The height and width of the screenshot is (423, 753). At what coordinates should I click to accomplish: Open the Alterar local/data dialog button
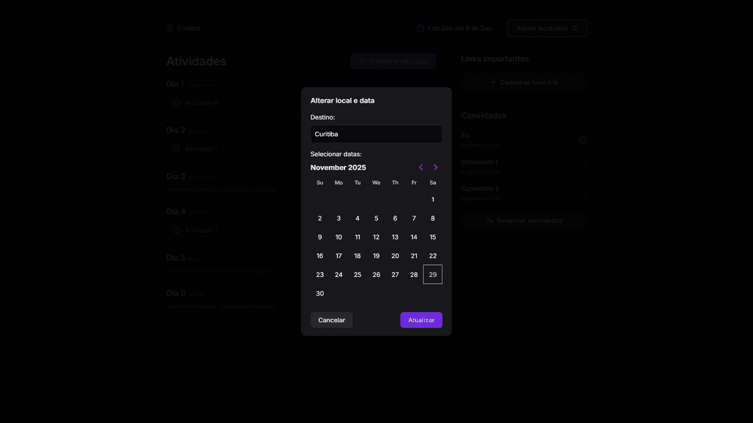(x=547, y=28)
